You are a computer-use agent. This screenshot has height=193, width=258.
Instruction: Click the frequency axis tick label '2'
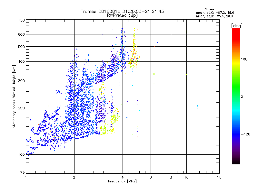click(74, 177)
